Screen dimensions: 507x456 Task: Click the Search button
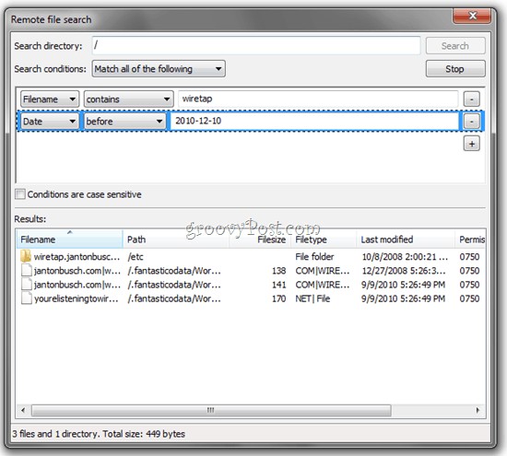(455, 46)
